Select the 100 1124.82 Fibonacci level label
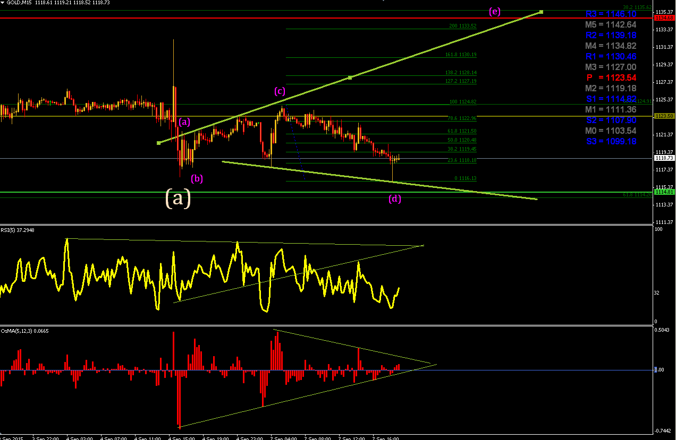The image size is (676, 440). pyautogui.click(x=462, y=101)
